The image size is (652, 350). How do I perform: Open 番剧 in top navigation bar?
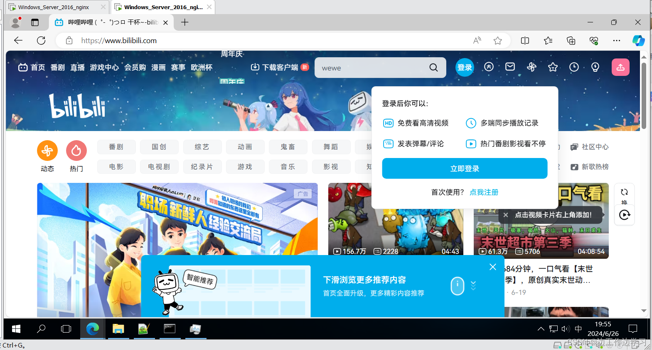pyautogui.click(x=57, y=67)
